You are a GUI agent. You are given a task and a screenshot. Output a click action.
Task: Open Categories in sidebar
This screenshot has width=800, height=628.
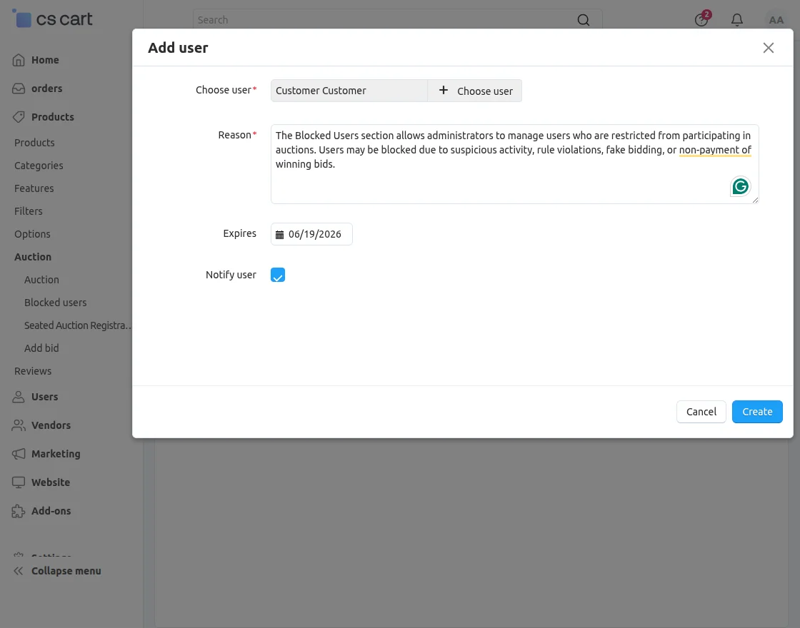point(39,166)
